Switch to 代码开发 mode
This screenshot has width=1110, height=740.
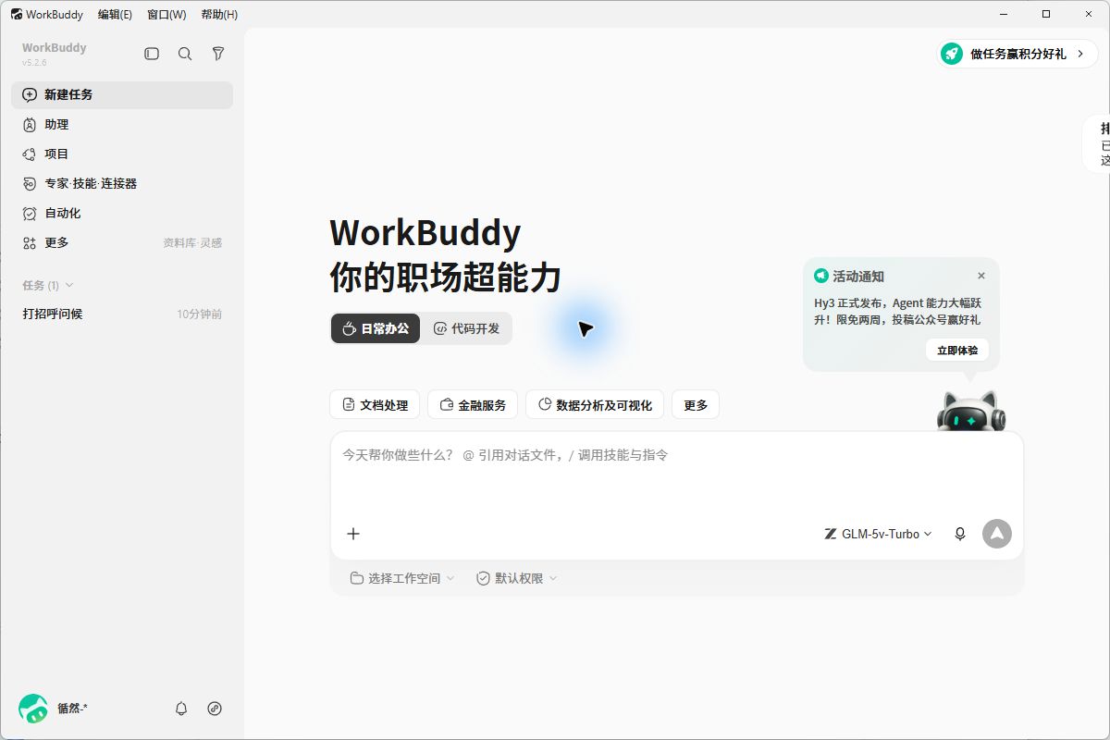(466, 328)
